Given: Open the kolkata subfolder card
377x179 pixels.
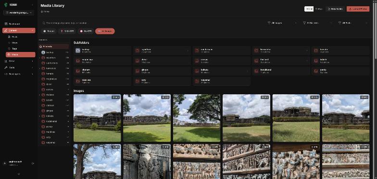Looking at the screenshot, I should [222, 71].
